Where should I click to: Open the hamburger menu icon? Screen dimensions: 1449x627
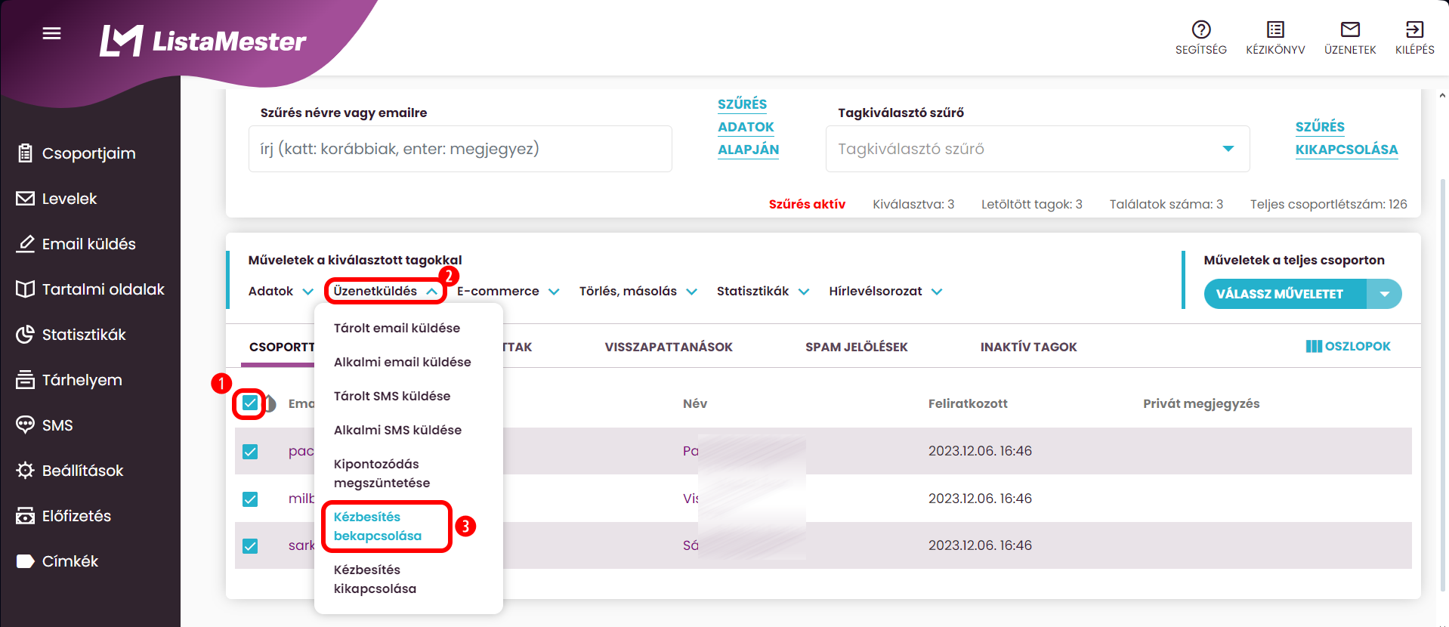[51, 33]
